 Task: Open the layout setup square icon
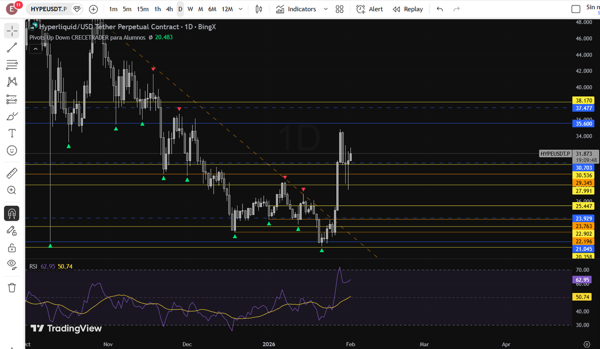(576, 9)
